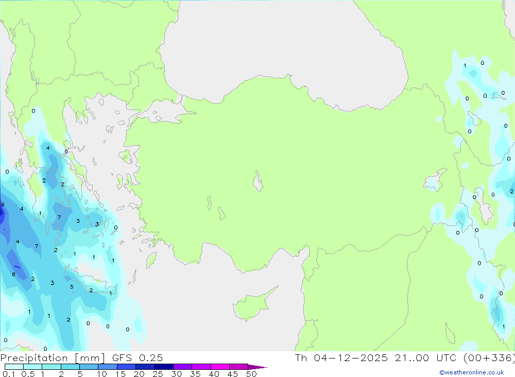Click the 20–25 mm dark blue legend swatch
Image resolution: width=515 pixels, height=377 pixels.
click(145, 367)
